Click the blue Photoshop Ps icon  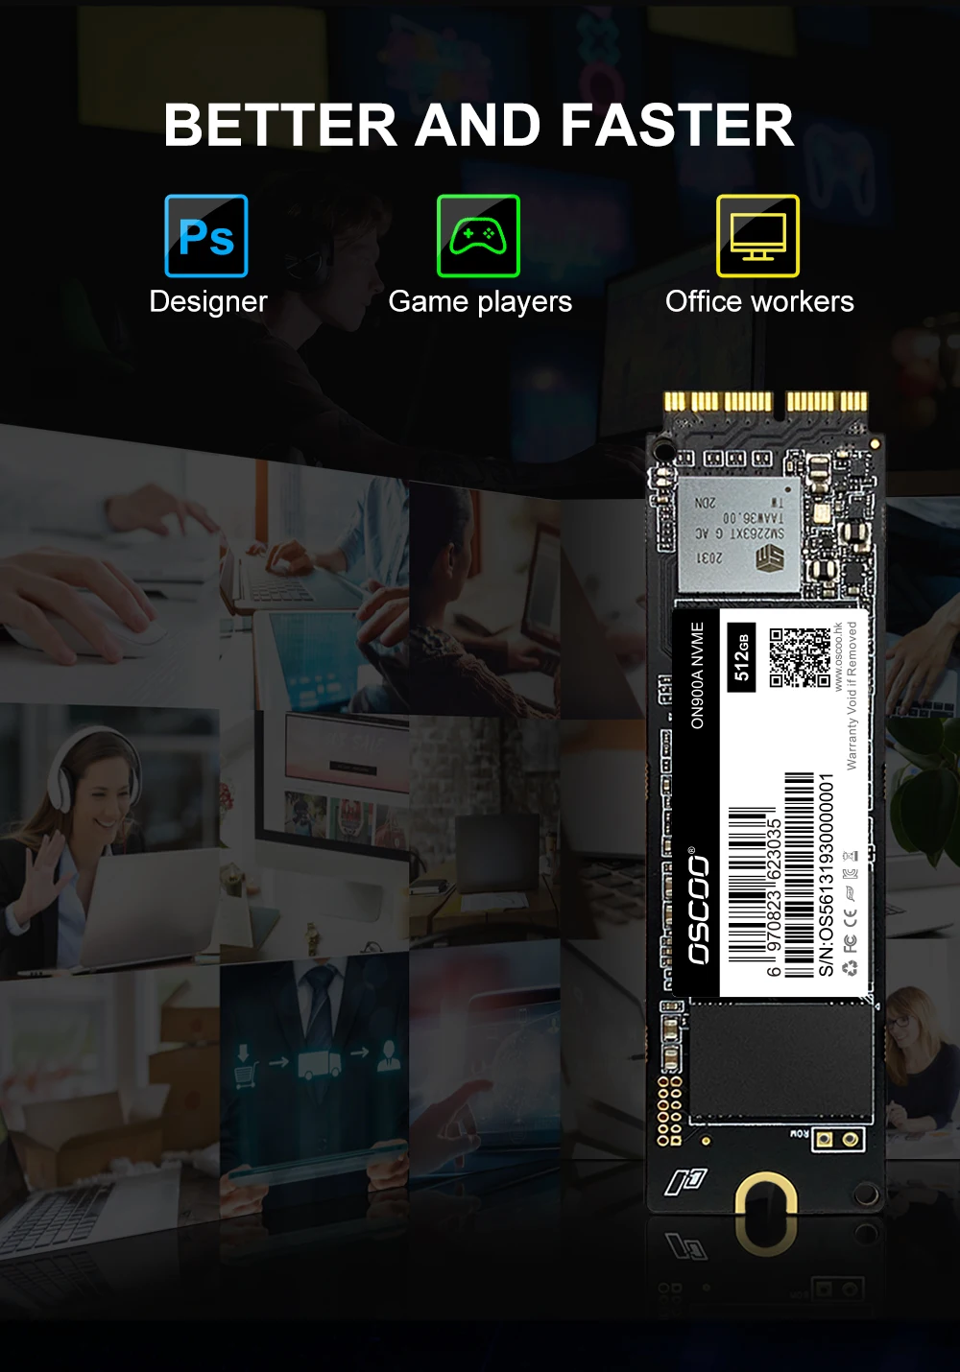206,236
